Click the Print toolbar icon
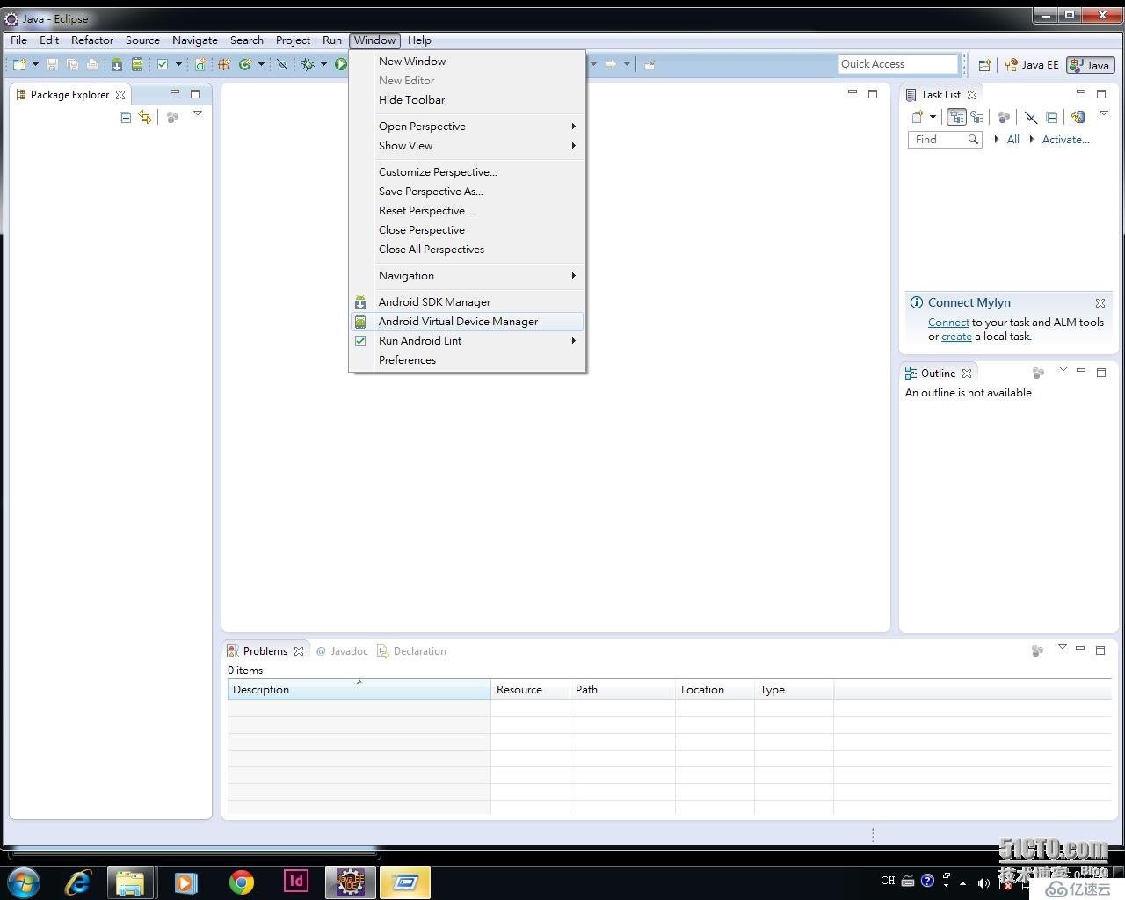This screenshot has height=900, width=1125. click(x=92, y=64)
